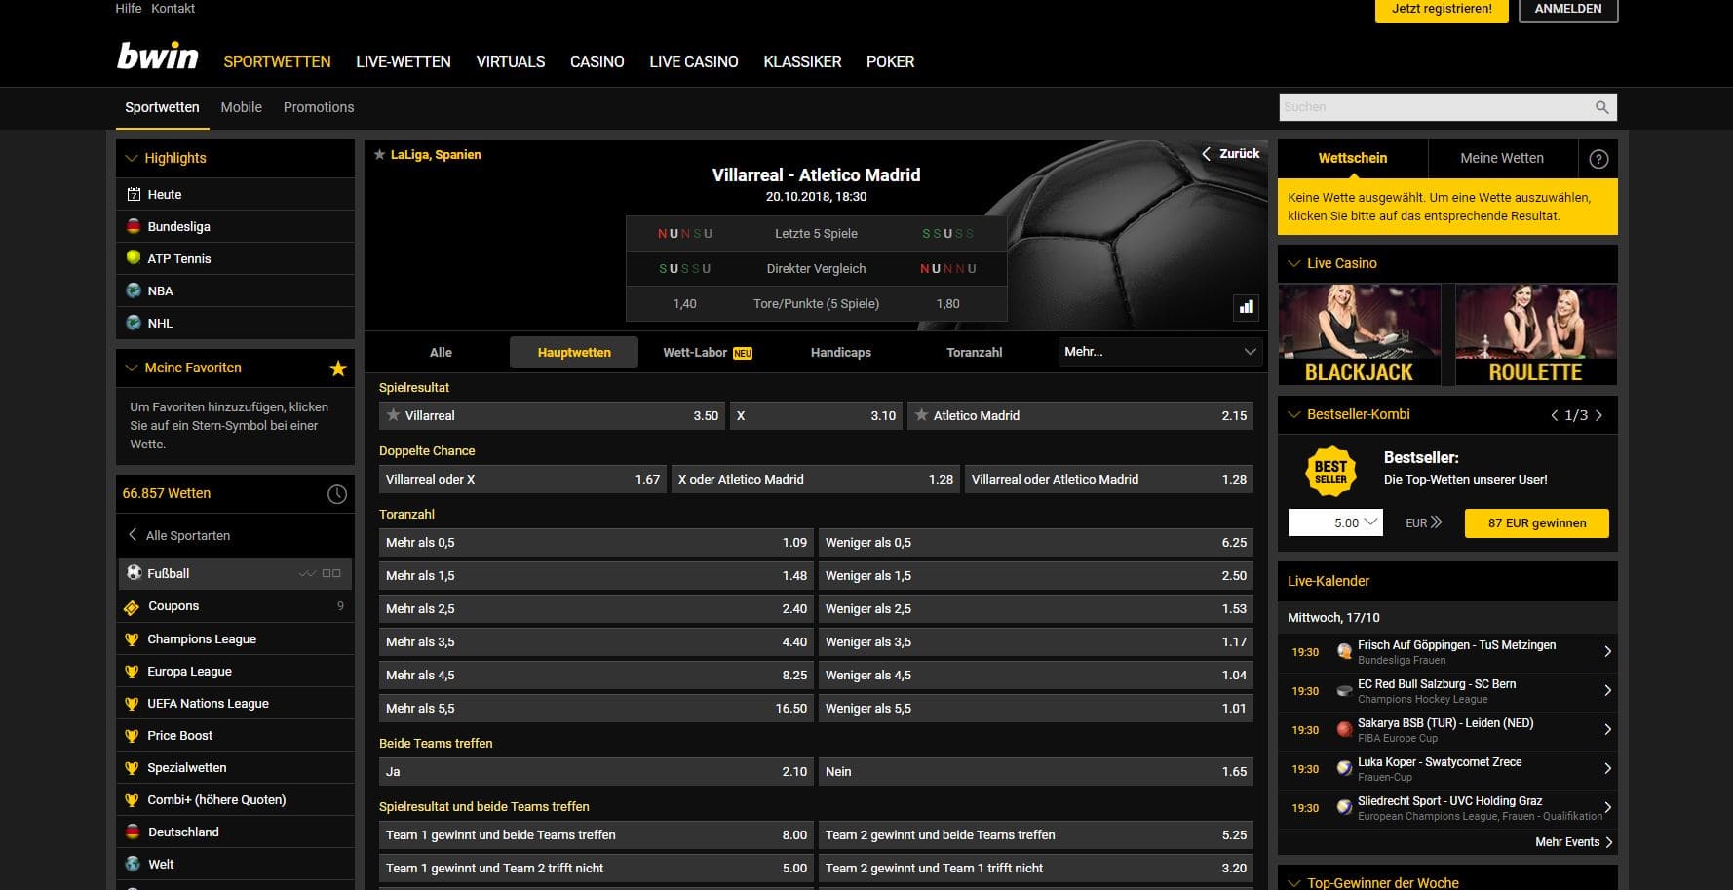Open the ROULETTE live casino thumbnail
1733x890 pixels.
coord(1536,334)
